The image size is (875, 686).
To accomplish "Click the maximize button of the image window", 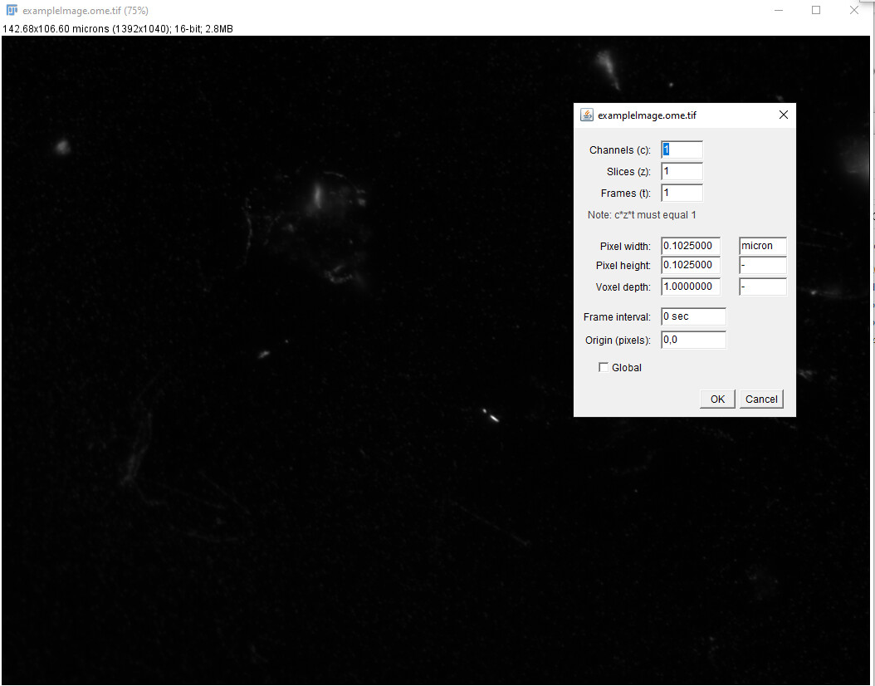I will pyautogui.click(x=816, y=10).
